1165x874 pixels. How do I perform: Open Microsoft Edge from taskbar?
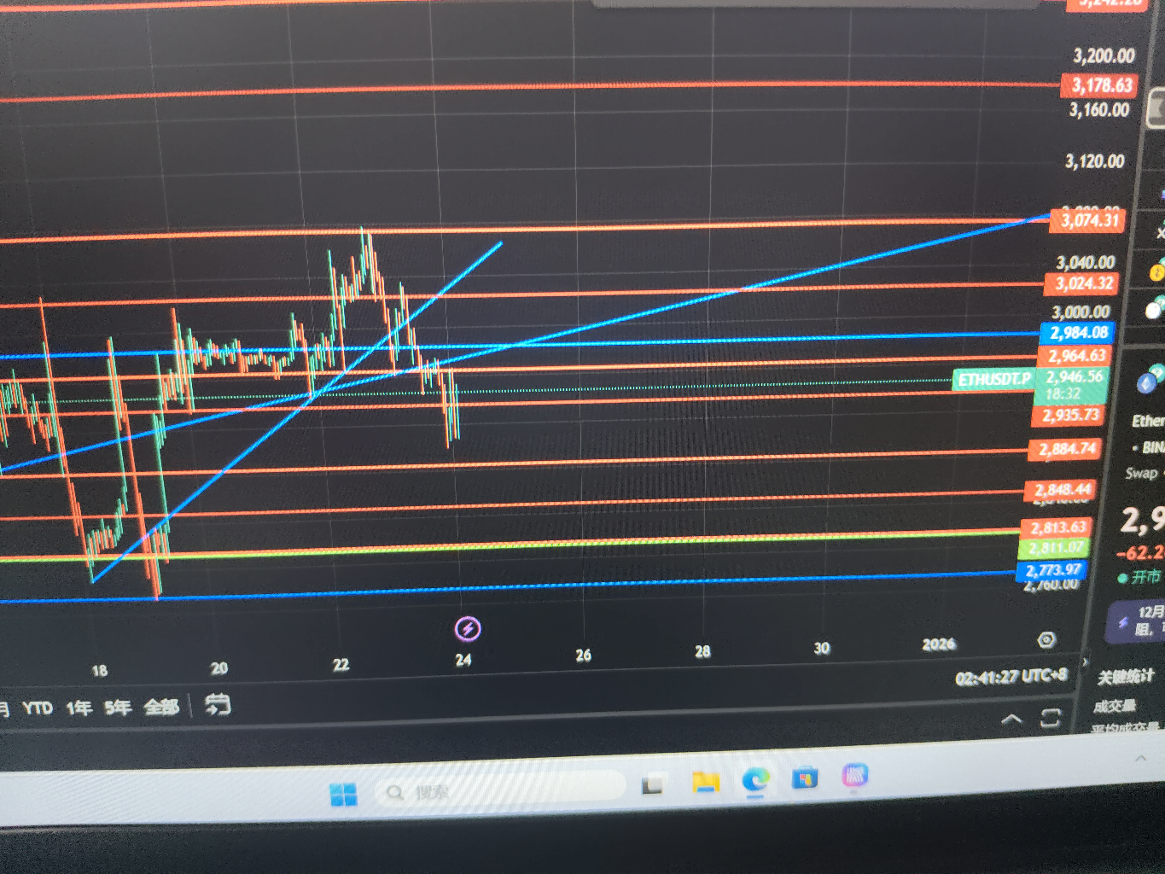click(754, 779)
